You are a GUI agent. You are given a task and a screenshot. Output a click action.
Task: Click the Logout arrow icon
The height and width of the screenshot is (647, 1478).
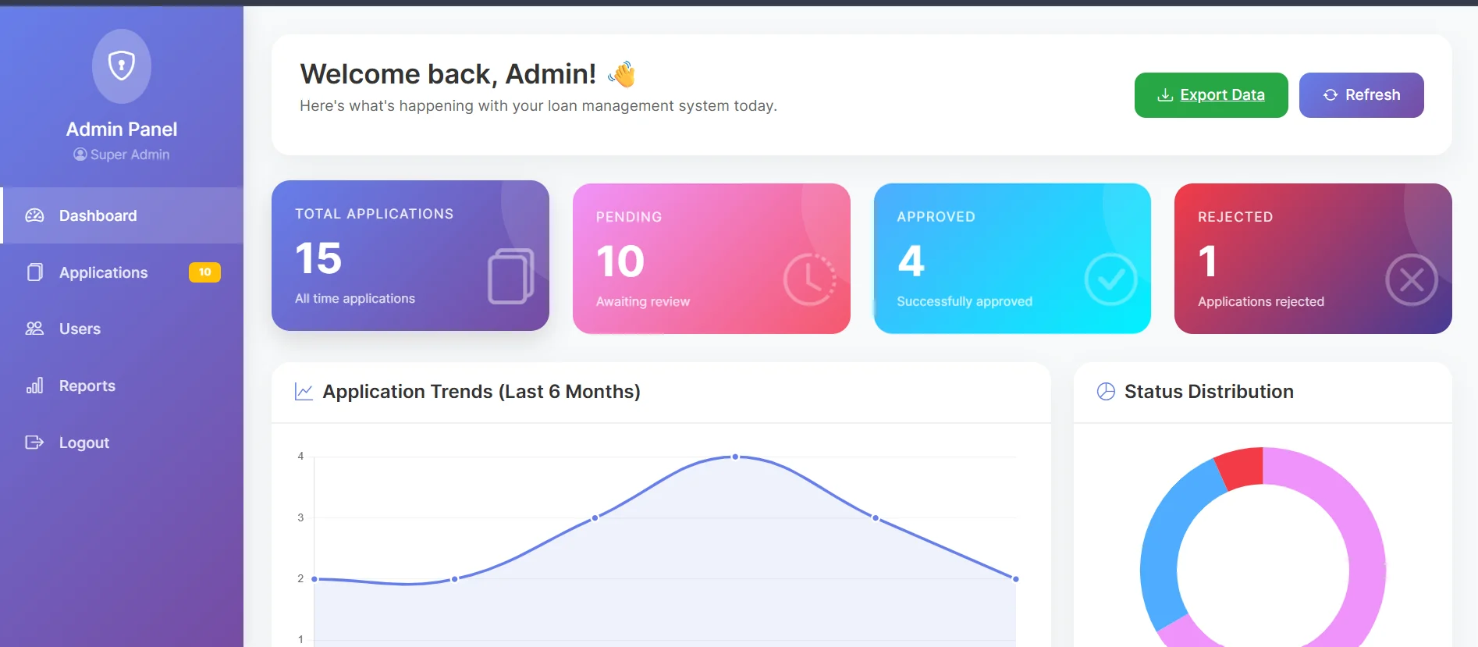click(34, 443)
